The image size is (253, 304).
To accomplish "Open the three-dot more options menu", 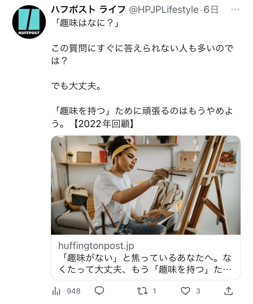I will (x=235, y=9).
